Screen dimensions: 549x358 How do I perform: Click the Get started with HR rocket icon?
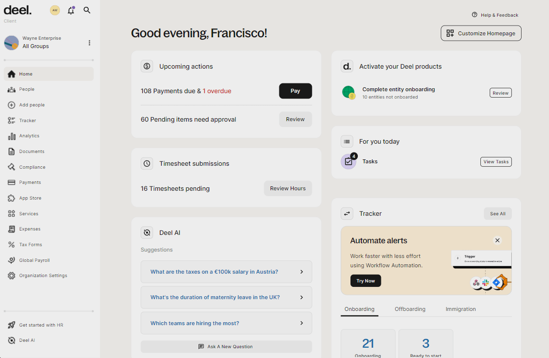[x=12, y=325]
